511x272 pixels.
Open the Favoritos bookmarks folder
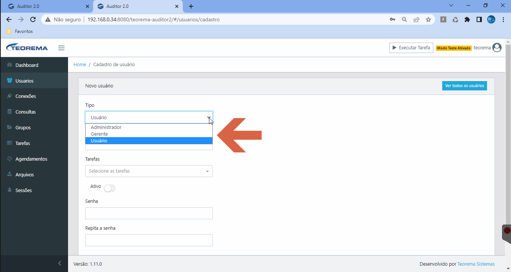(x=20, y=31)
